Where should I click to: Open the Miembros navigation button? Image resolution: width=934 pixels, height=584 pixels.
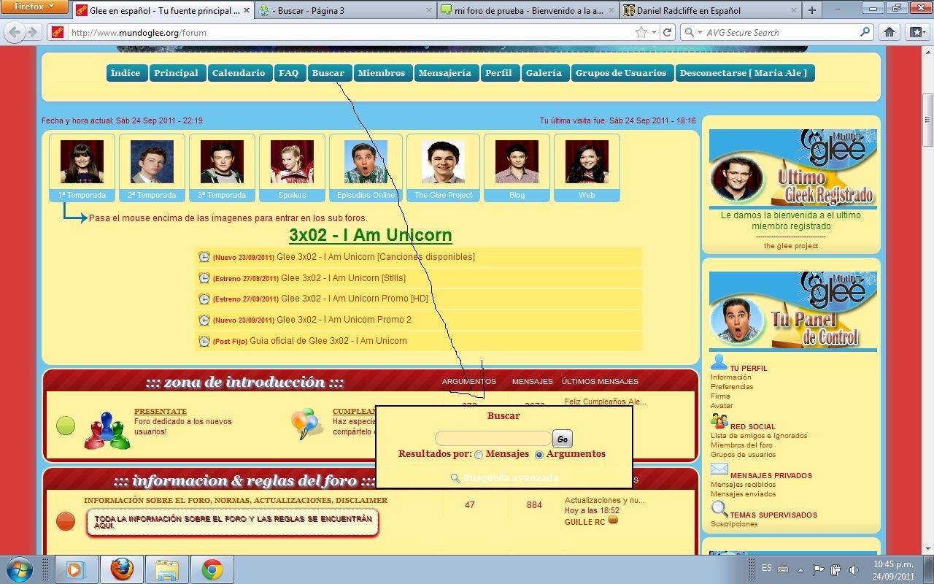click(382, 73)
